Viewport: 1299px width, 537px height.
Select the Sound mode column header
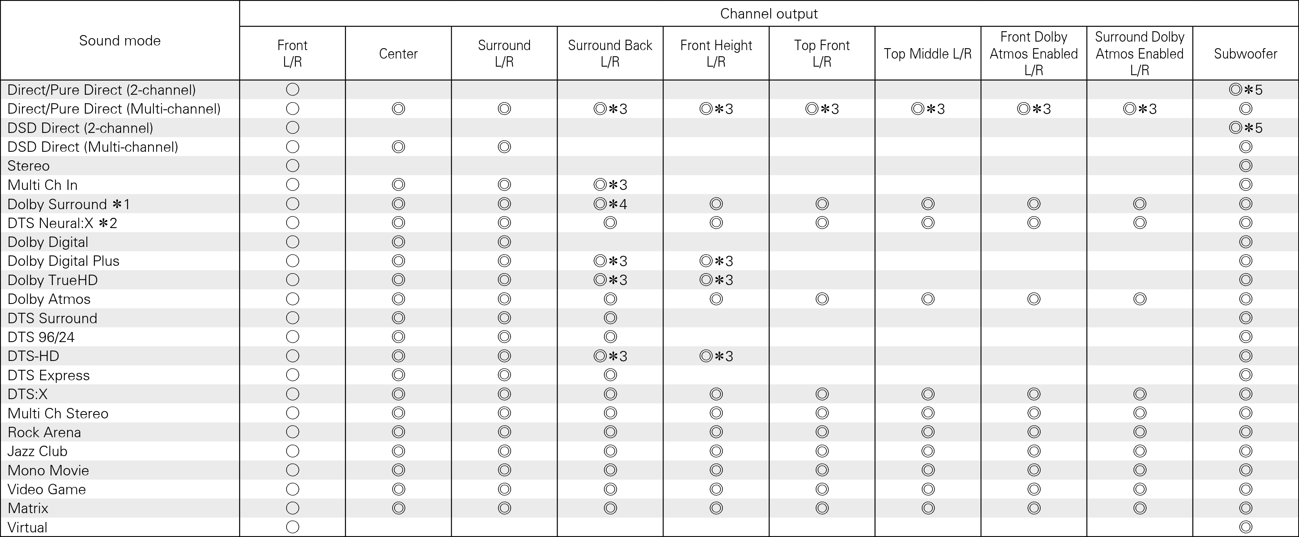pyautogui.click(x=120, y=40)
